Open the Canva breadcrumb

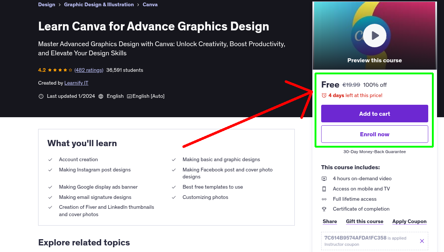150,5
